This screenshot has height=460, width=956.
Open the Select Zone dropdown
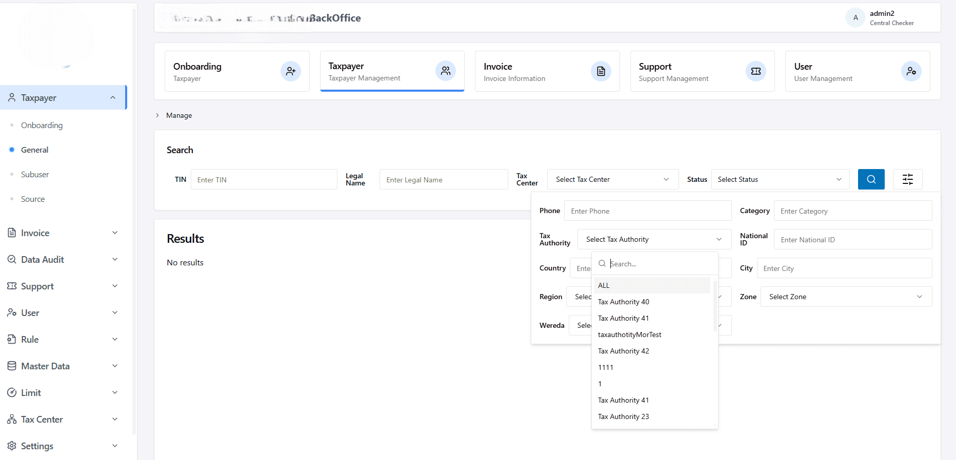[x=846, y=297]
